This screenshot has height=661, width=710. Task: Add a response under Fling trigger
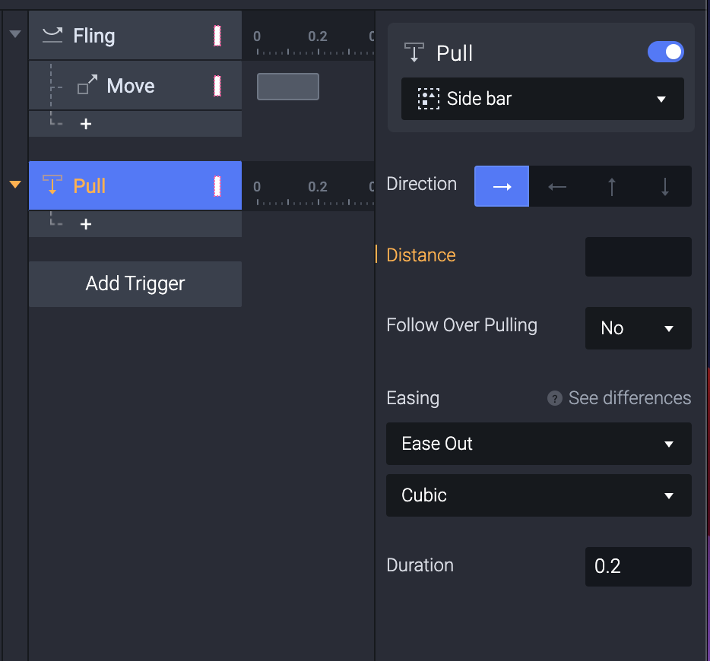(86, 124)
